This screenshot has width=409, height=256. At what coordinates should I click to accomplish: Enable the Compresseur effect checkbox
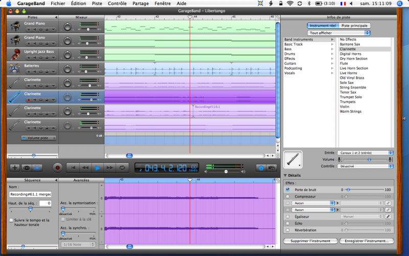287,197
